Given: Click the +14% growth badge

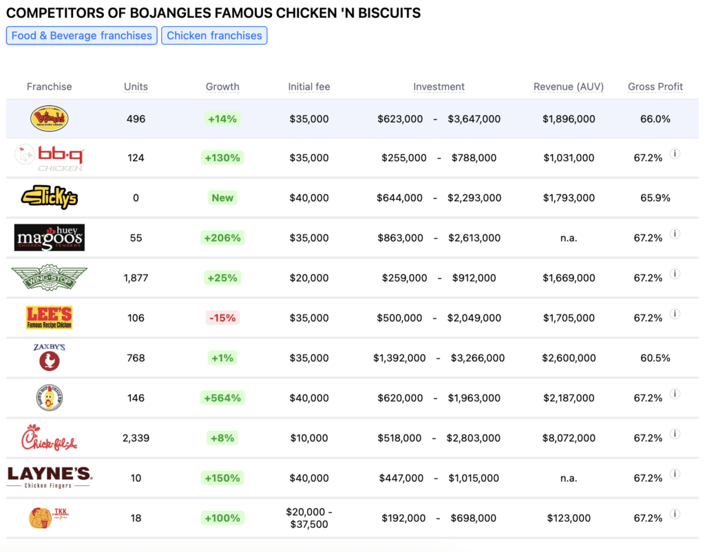Looking at the screenshot, I should point(222,118).
